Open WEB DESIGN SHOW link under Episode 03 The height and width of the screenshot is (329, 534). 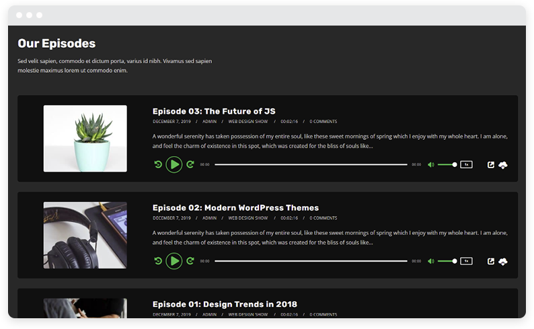[x=248, y=122]
